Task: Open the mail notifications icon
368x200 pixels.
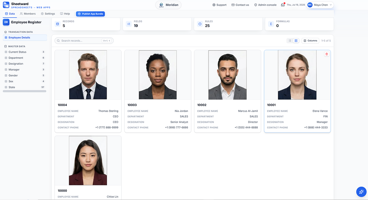Action: 283,5
